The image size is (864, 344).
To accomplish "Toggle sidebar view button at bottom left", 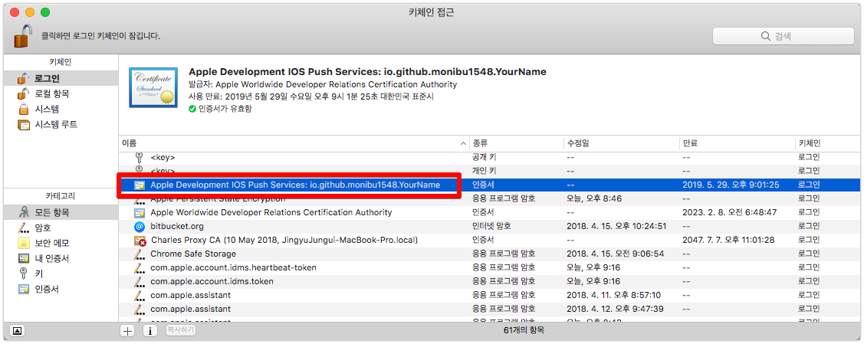I will coord(18,331).
